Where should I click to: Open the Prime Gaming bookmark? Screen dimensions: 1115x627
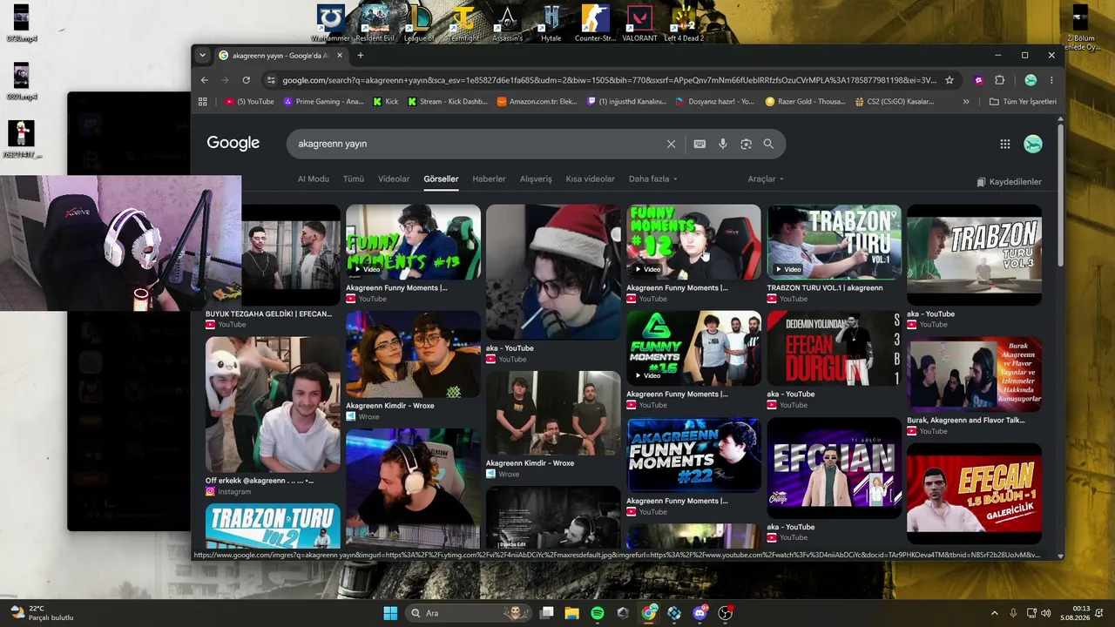[x=323, y=102]
